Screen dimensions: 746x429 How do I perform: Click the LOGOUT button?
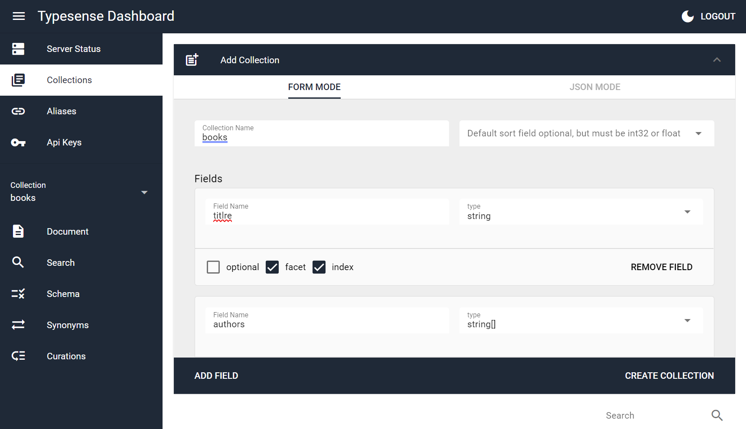[718, 16]
